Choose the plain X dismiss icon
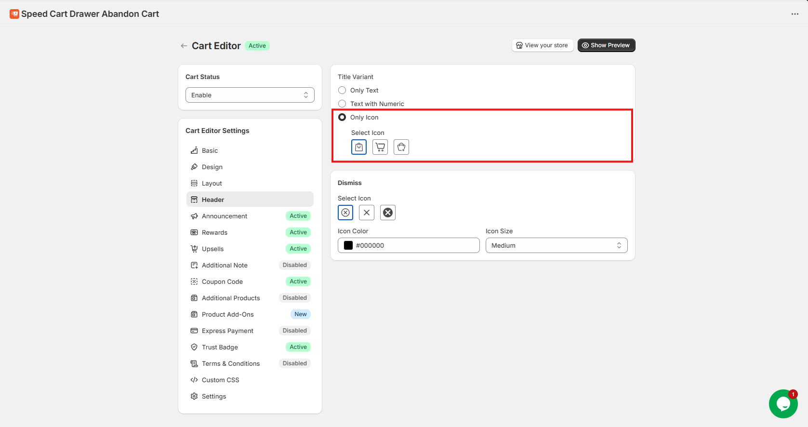The width and height of the screenshot is (808, 427). tap(367, 213)
